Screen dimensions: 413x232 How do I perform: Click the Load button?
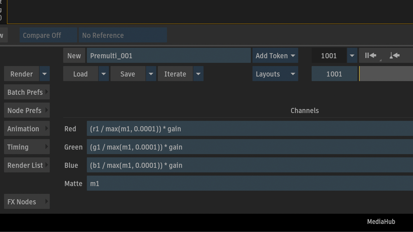(81, 74)
